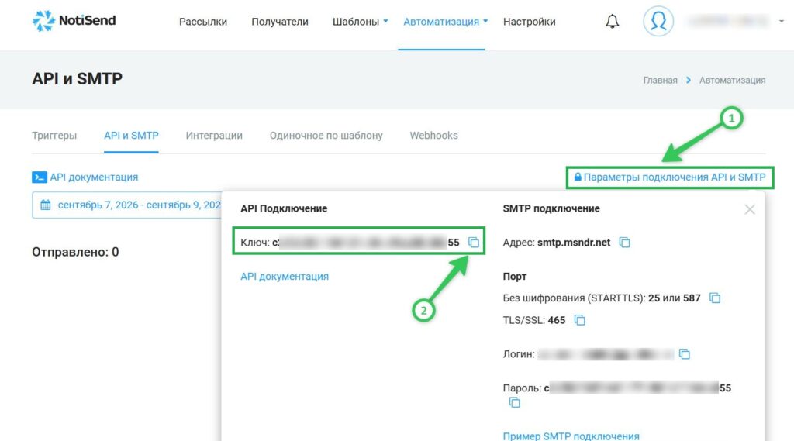Click the Отправлено: 0 counter
Screen dimensions: 794x441
pyautogui.click(x=75, y=252)
